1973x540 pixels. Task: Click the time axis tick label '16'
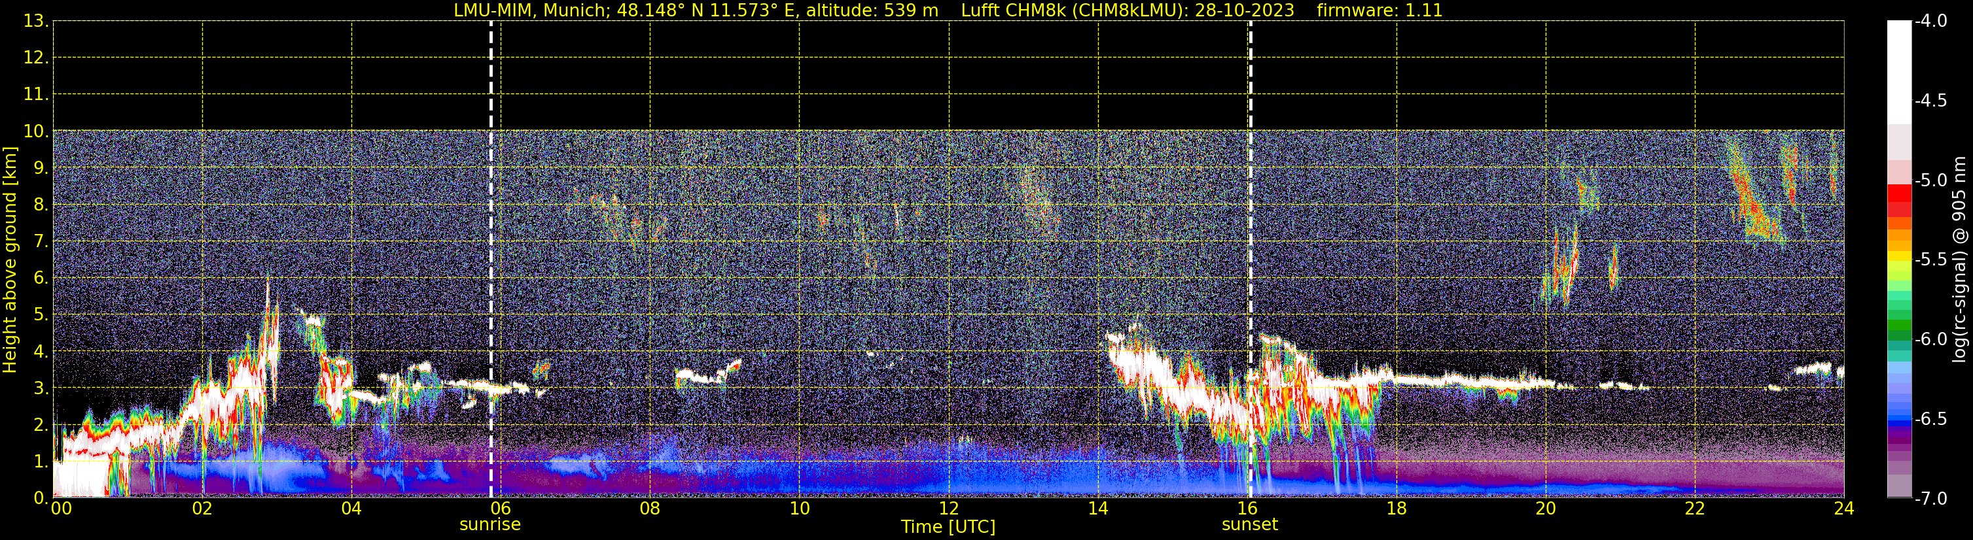[x=1248, y=509]
